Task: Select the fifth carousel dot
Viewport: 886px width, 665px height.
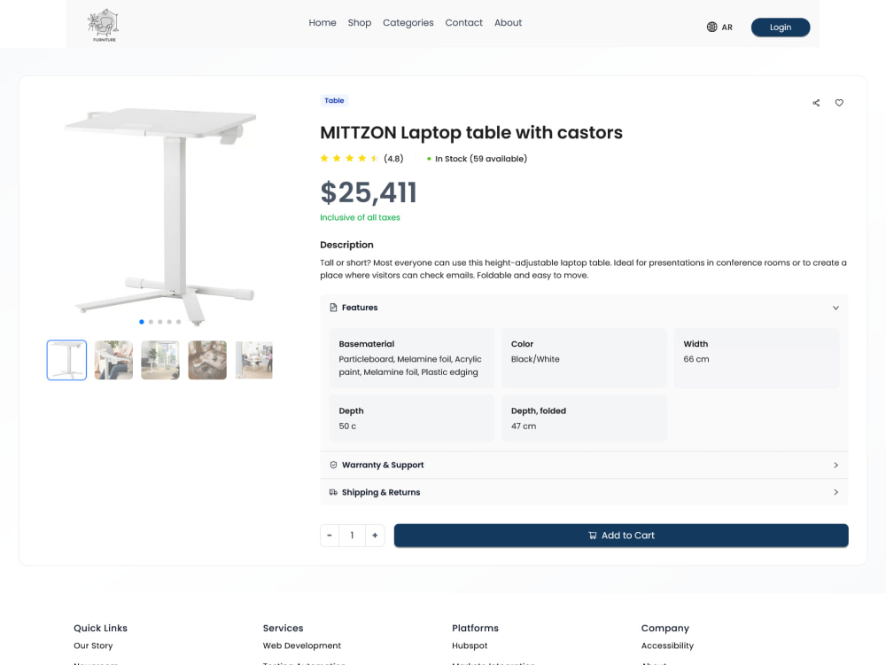Action: click(179, 322)
